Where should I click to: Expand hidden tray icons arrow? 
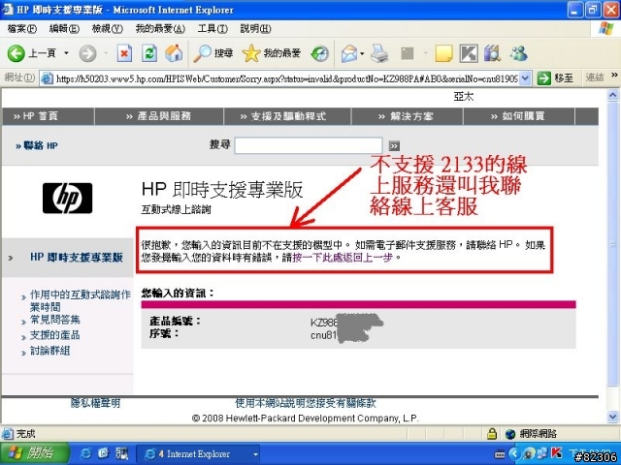click(x=514, y=454)
